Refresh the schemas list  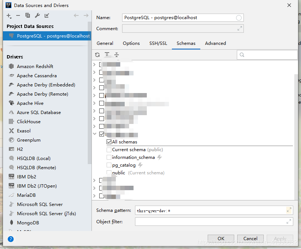tap(97, 54)
